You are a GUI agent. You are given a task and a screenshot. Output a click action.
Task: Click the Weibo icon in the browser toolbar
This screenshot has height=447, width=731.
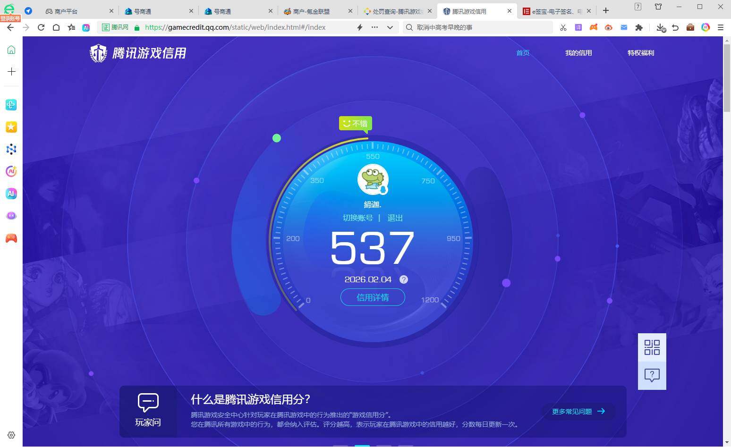pos(609,27)
